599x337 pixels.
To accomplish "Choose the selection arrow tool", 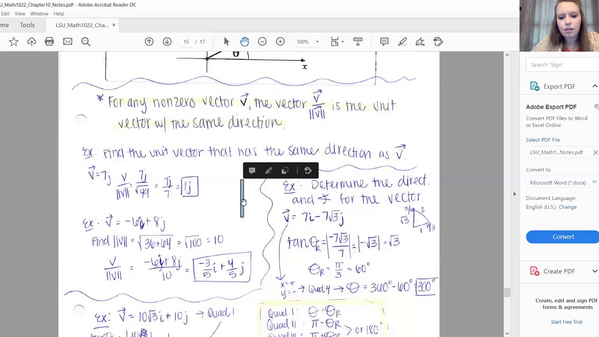I will pos(226,42).
